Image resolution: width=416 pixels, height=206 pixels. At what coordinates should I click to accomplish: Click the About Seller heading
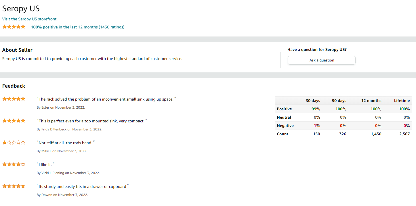[x=17, y=50]
